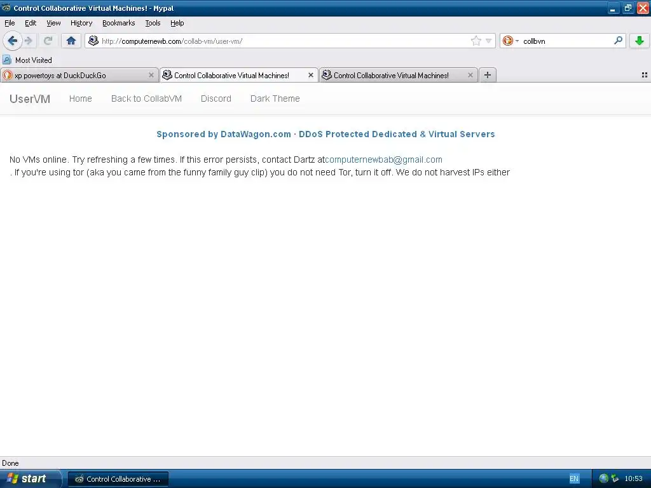Click the search magnifier icon
The width and height of the screenshot is (651, 488).
pyautogui.click(x=618, y=40)
